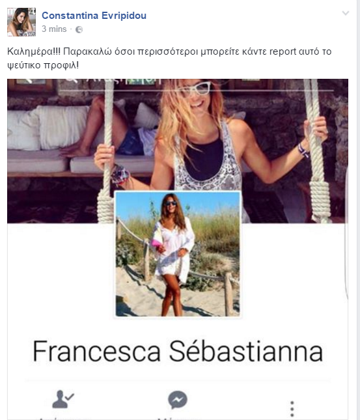
Task: Click the Friends icon with the checkmark
Action: pos(62,399)
